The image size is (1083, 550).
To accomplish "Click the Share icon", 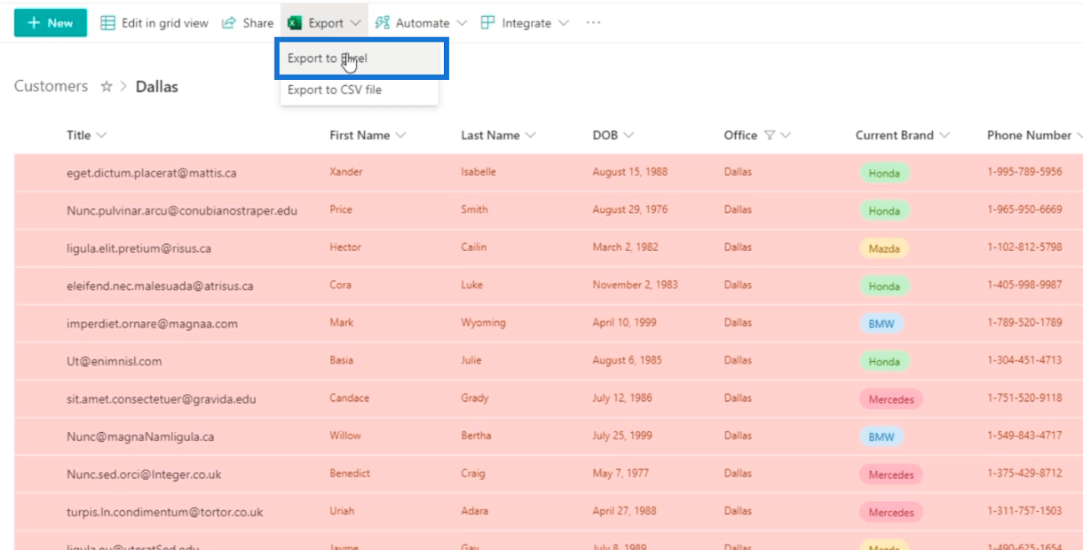I will pos(229,23).
